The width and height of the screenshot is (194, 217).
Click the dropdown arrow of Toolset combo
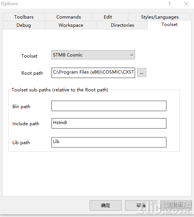click(x=131, y=55)
